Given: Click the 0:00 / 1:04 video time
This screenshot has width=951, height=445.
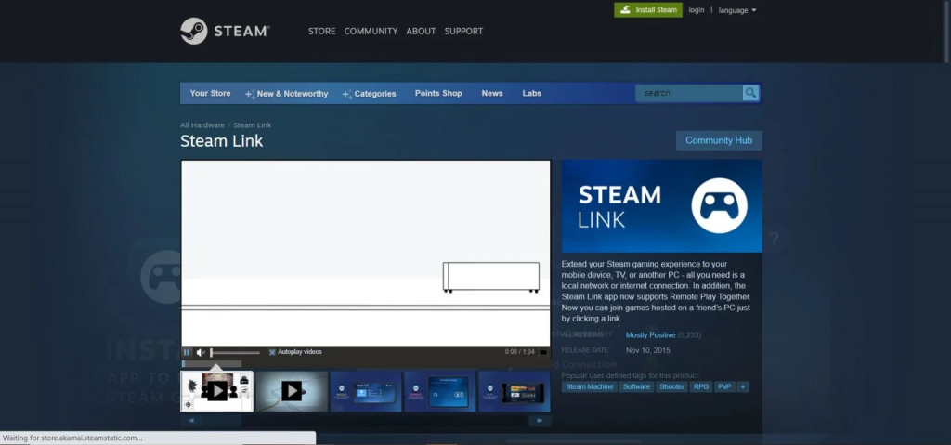Looking at the screenshot, I should pos(520,352).
